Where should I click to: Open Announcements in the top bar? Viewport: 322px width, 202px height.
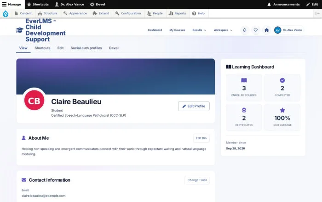pos(284,4)
